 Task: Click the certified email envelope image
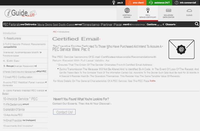click(181, 49)
